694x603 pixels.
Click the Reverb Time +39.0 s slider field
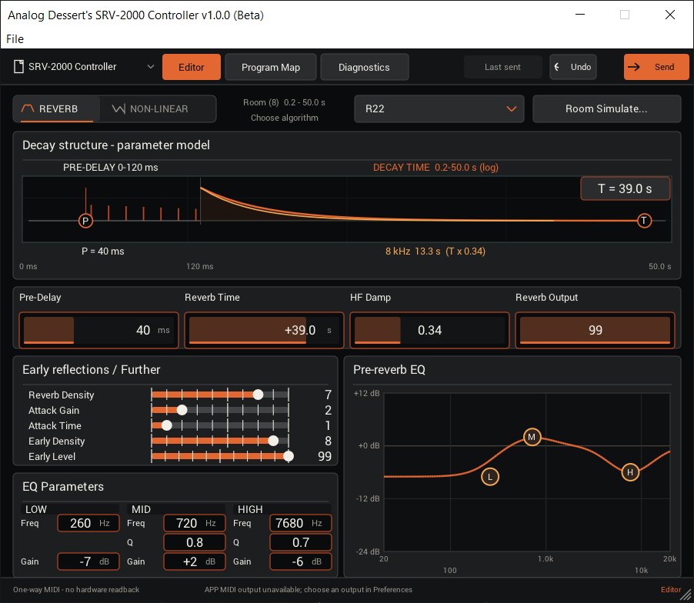[x=264, y=330]
